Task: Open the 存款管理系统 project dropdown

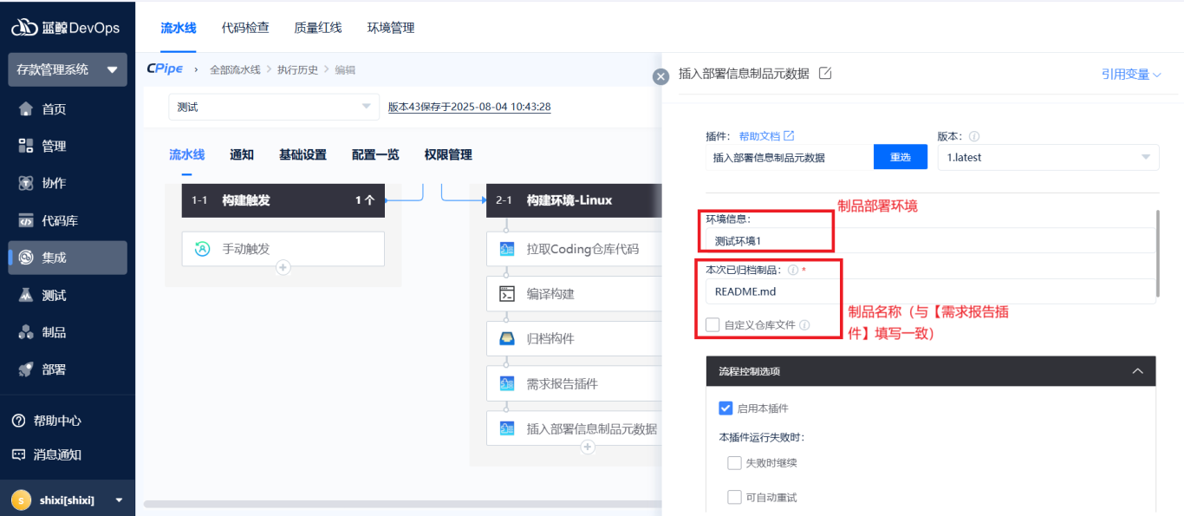Action: (68, 69)
